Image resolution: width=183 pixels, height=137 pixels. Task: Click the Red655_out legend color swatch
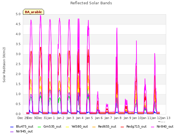tap(94, 127)
